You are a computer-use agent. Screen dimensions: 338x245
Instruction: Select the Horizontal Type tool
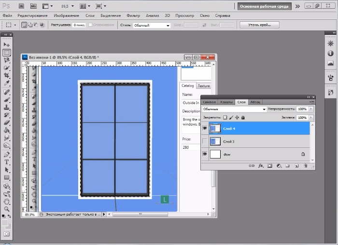(7, 162)
